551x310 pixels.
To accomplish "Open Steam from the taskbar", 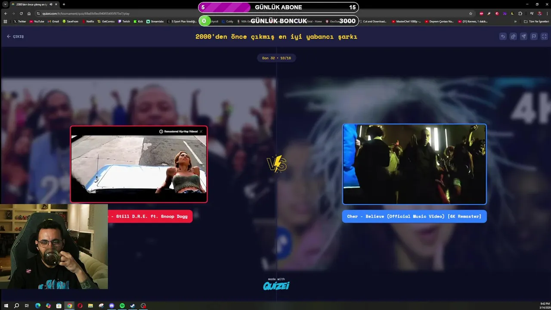I will point(133,306).
